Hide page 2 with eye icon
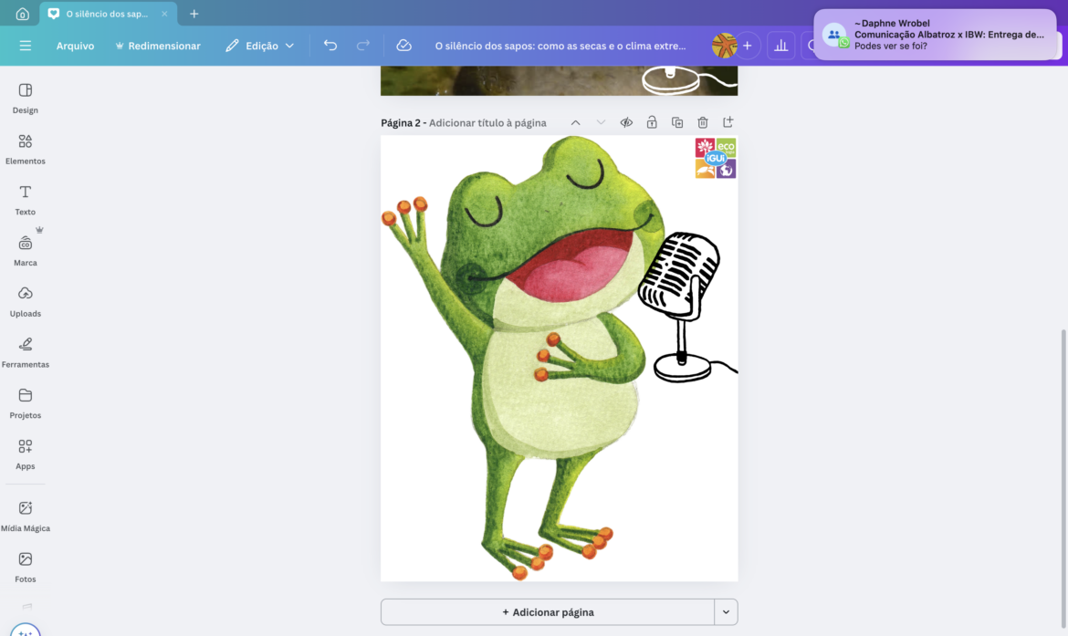 click(x=626, y=122)
